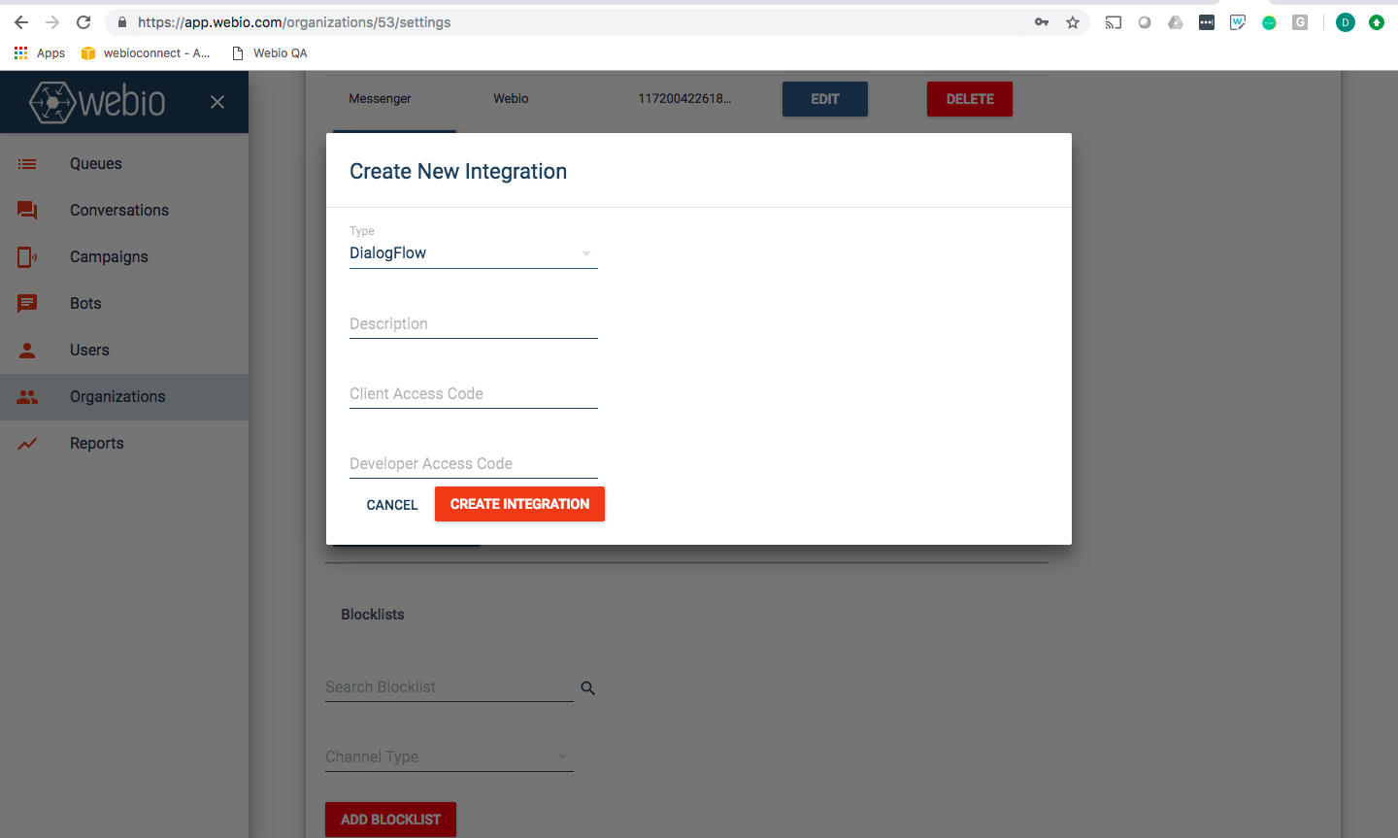Close the sidebar with X icon
Image resolution: width=1398 pixels, height=838 pixels.
[217, 102]
